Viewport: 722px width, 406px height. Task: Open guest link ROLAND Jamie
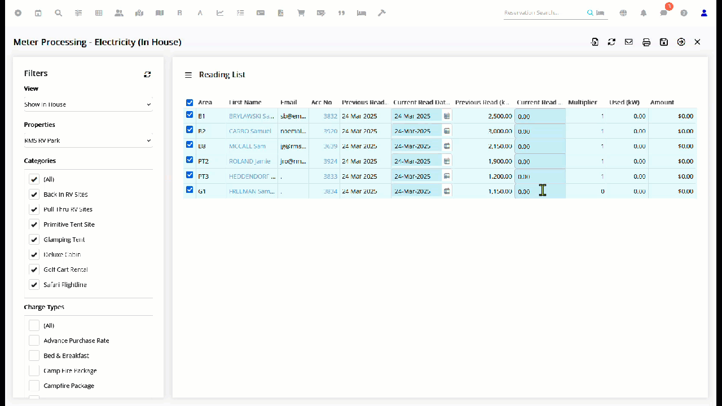coord(249,161)
